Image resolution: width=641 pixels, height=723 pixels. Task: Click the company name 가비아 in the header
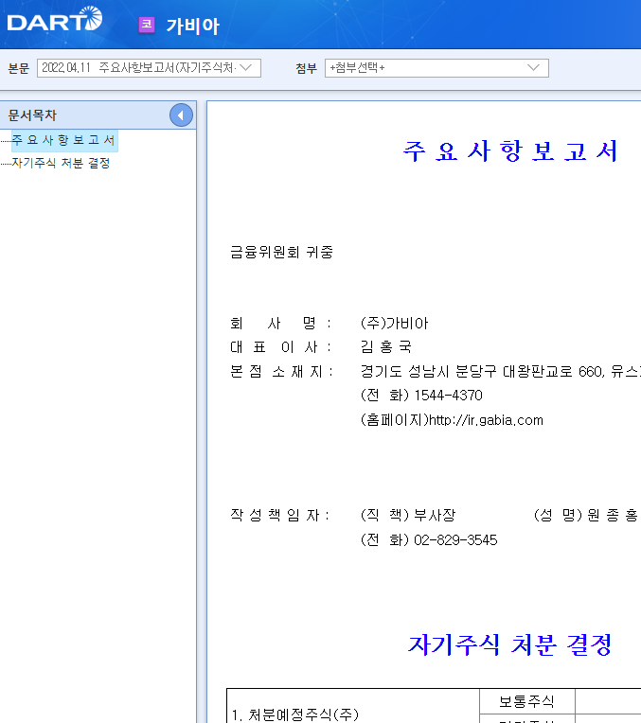193,26
